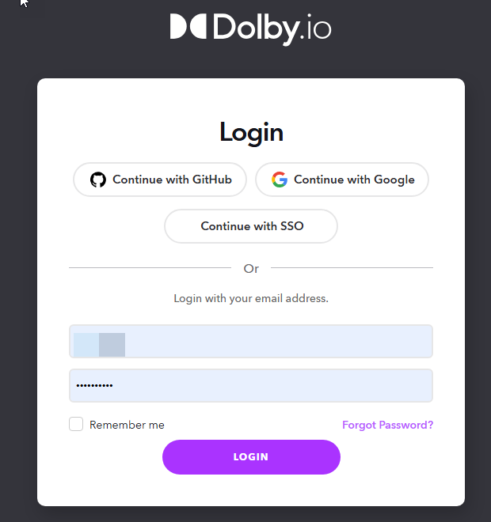Screen dimensions: 491x522
Task: Click the "Or" divider label
Action: click(251, 269)
